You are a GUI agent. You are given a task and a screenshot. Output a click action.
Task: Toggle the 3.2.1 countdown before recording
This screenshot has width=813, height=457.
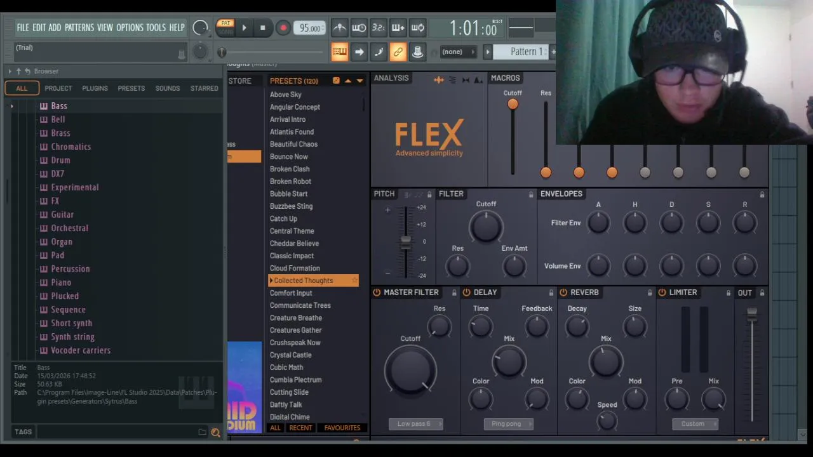click(x=379, y=28)
